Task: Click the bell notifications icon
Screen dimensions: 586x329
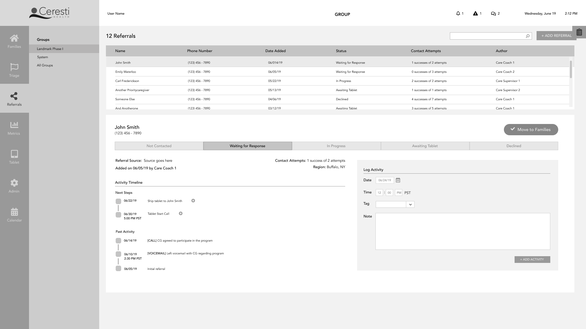Action: click(x=458, y=13)
